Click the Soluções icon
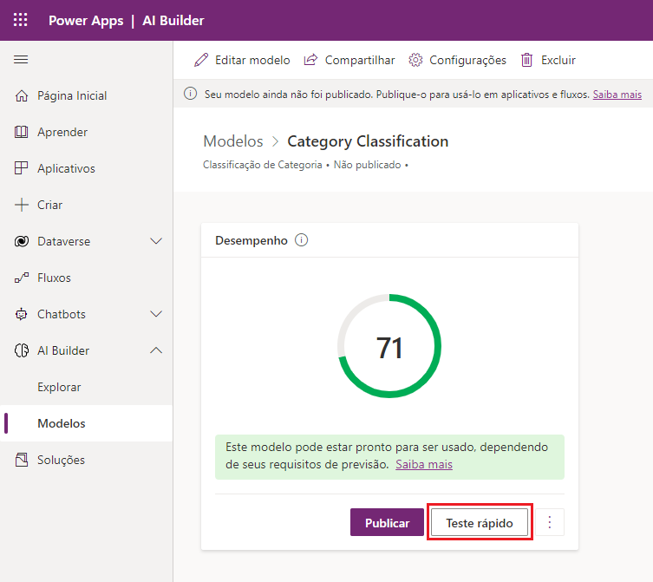This screenshot has height=582, width=653. (x=21, y=460)
